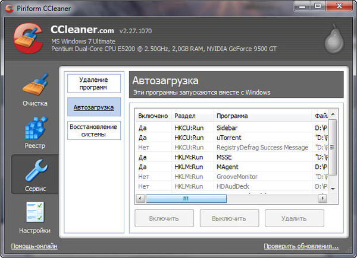Select the Автозагрузка tab

pyautogui.click(x=93, y=108)
